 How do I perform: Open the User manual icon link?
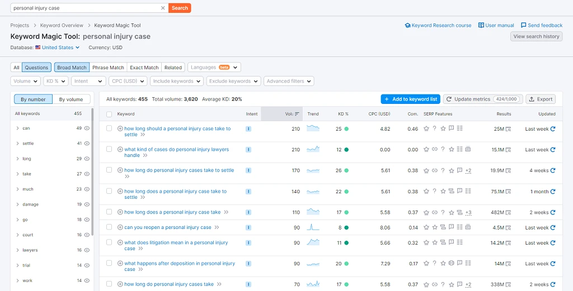[x=481, y=25]
